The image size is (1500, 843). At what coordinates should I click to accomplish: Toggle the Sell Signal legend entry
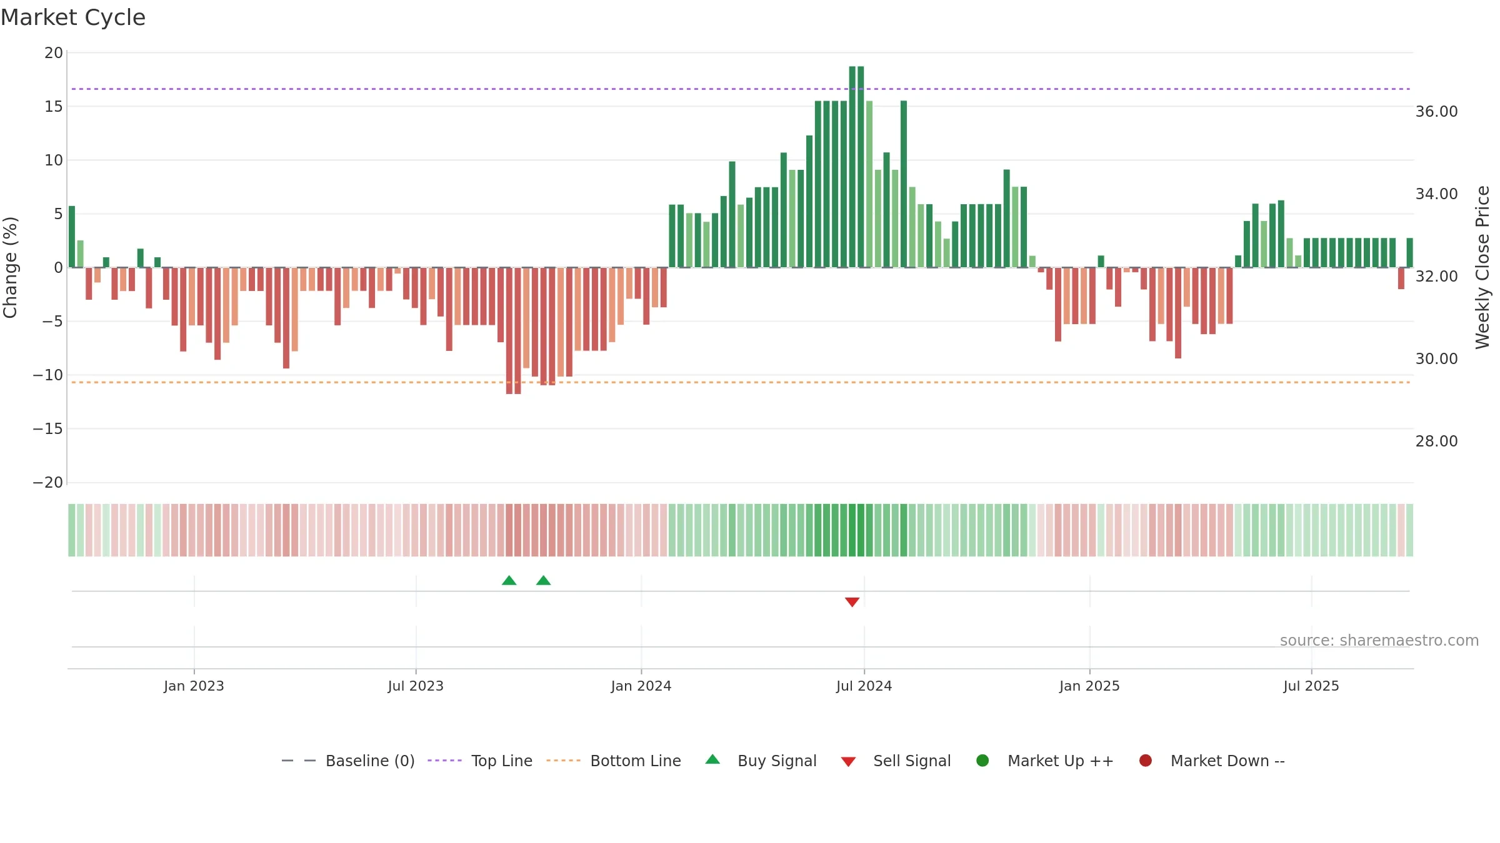point(896,761)
